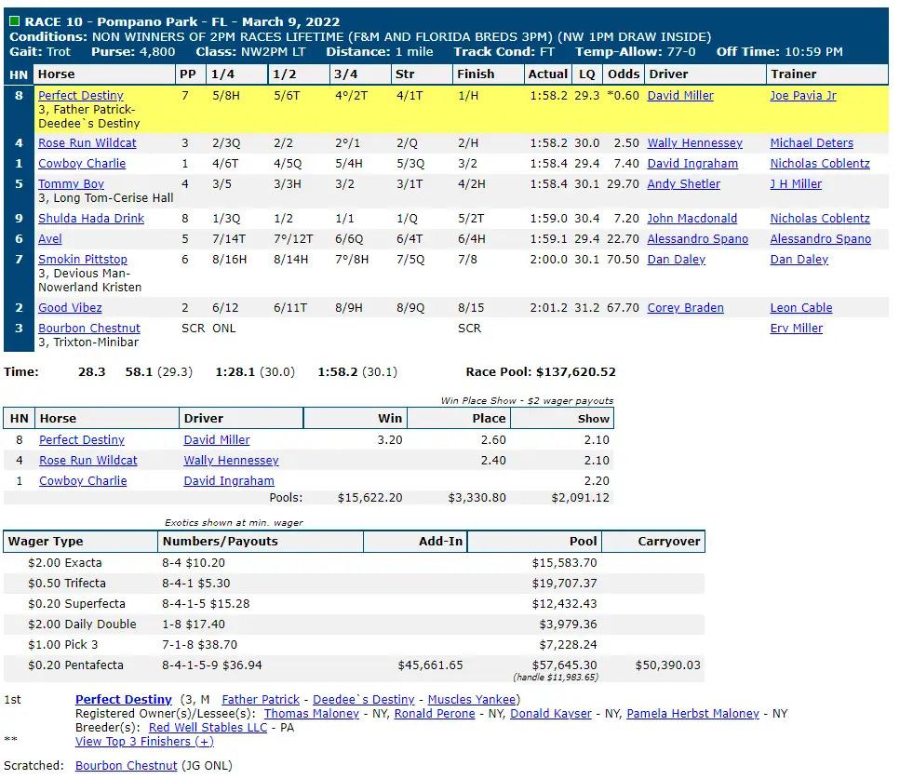The image size is (913, 779).
Task: Open the Tommy Boy horse page
Action: [x=71, y=184]
